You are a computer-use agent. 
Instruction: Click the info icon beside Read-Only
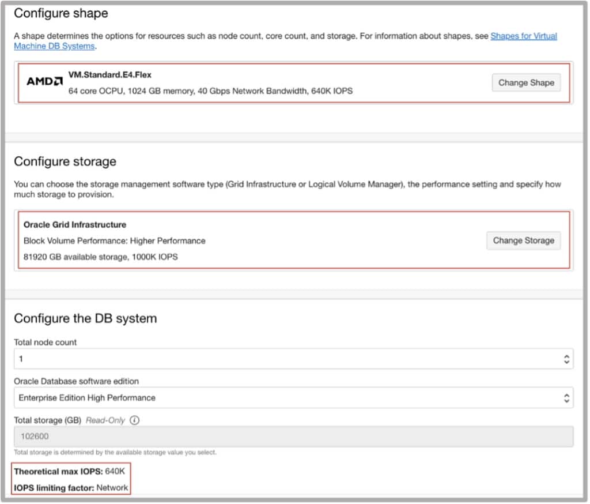pyautogui.click(x=135, y=420)
